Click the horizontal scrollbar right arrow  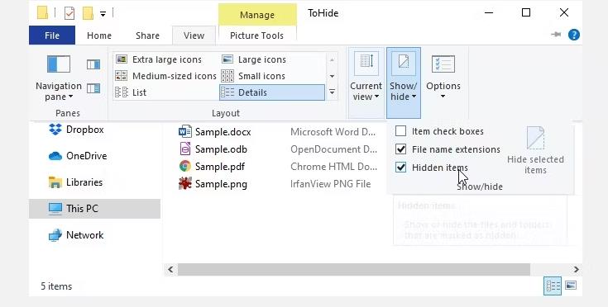pos(577,270)
